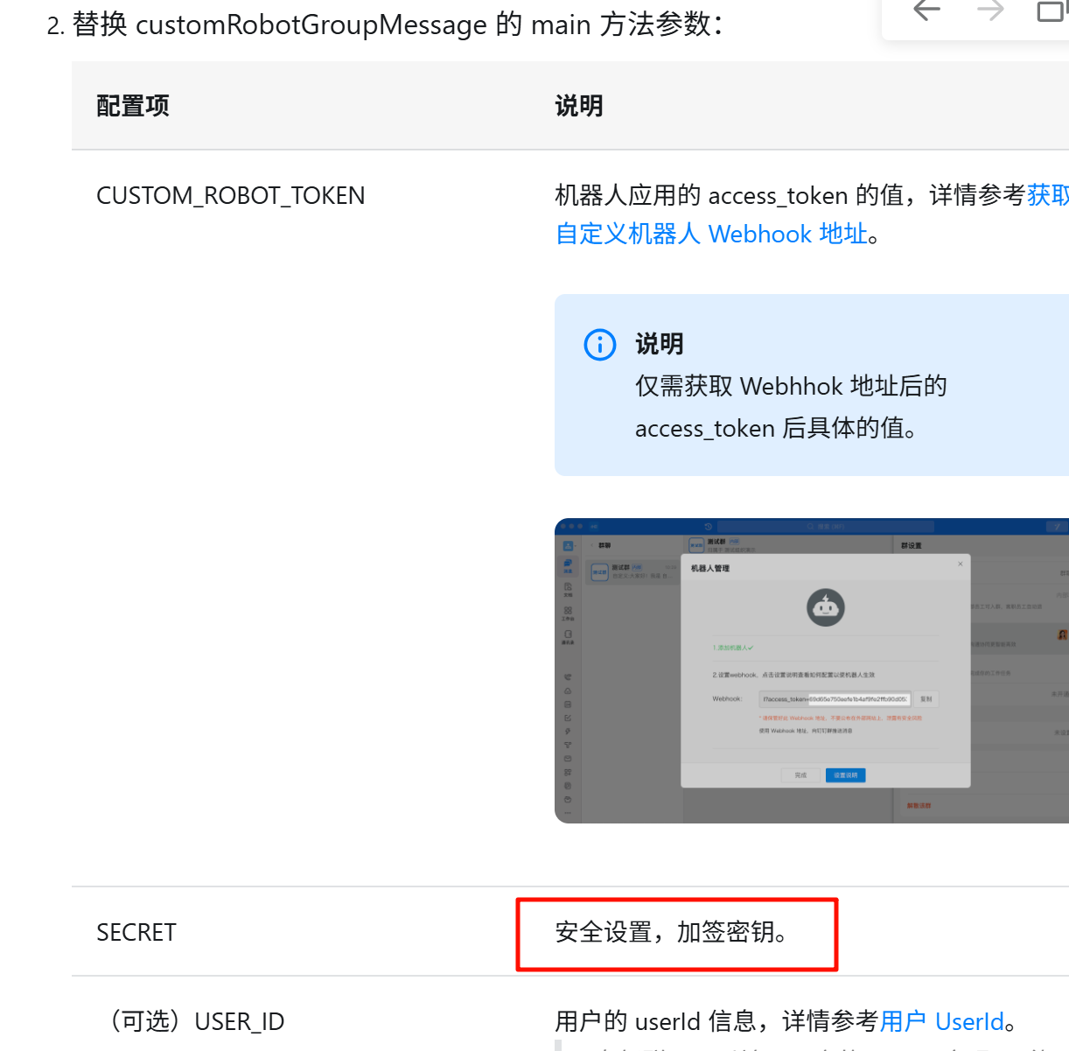Click the Webhook access_token input field
This screenshot has height=1051, width=1069.
coord(835,699)
